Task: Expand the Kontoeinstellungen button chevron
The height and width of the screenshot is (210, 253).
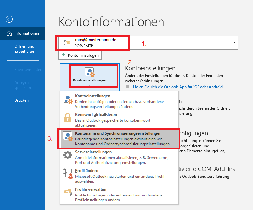Action: [90, 85]
